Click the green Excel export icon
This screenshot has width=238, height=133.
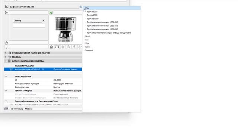(x=51, y=13)
